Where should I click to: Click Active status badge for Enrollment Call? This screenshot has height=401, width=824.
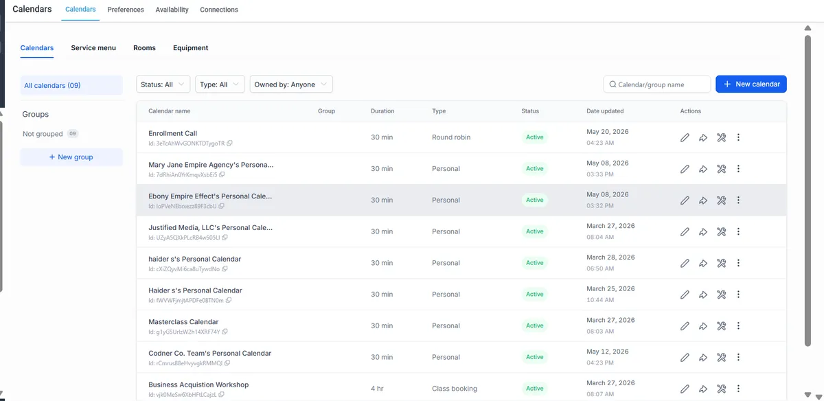point(535,137)
